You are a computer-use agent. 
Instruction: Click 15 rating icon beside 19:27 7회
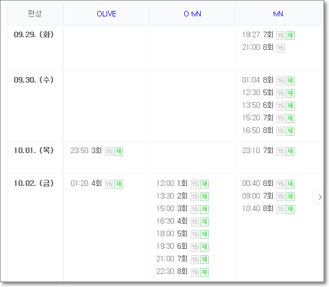[x=280, y=36]
